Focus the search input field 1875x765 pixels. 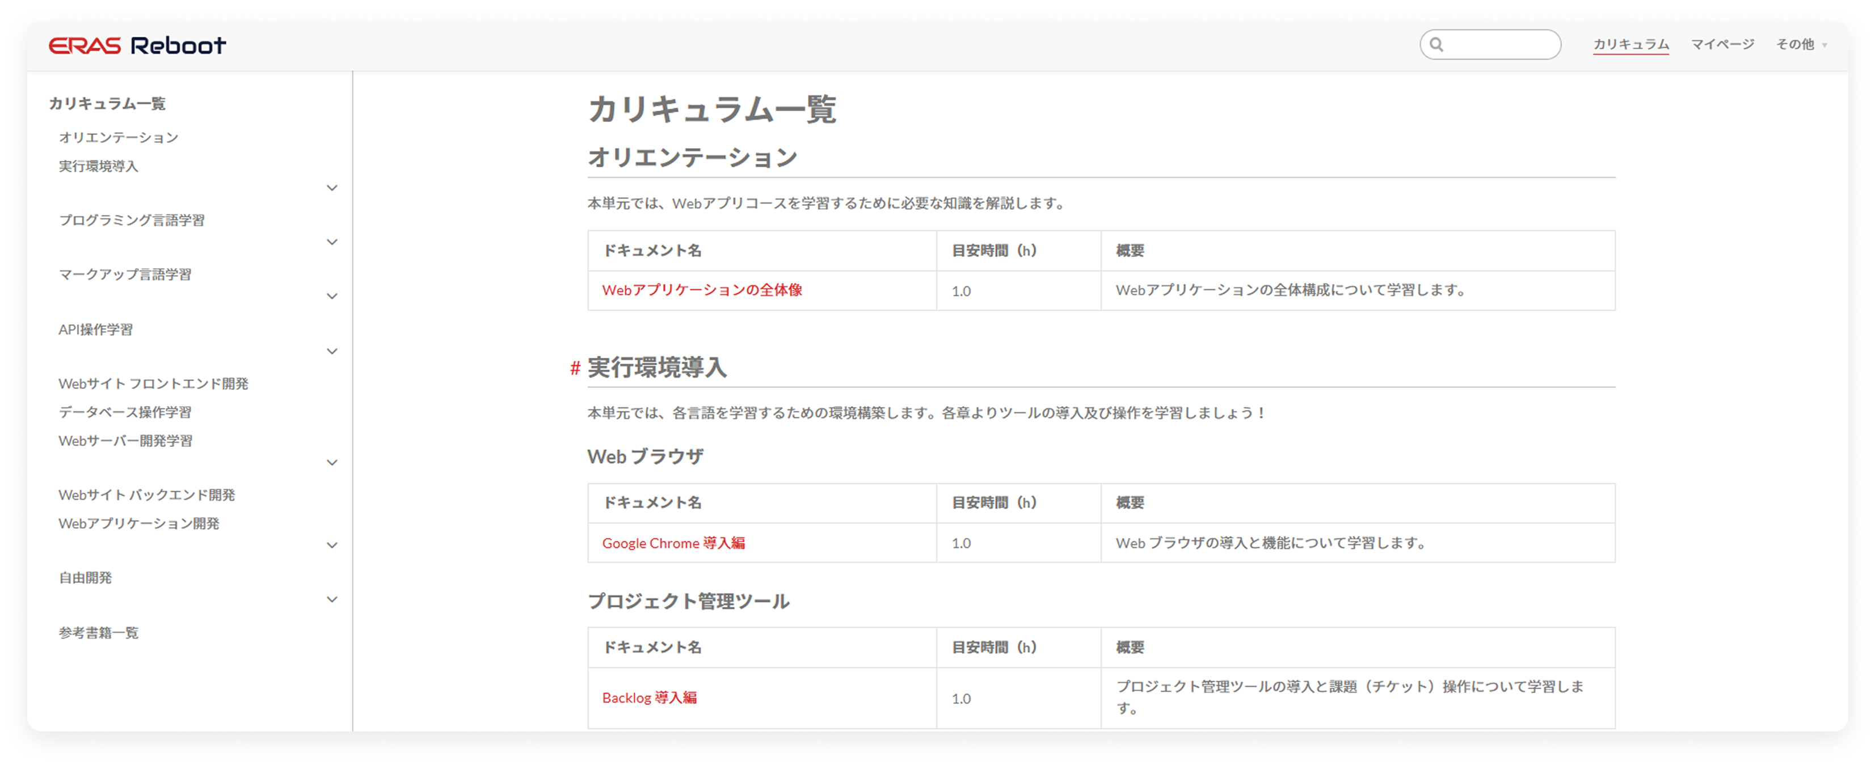tap(1499, 44)
